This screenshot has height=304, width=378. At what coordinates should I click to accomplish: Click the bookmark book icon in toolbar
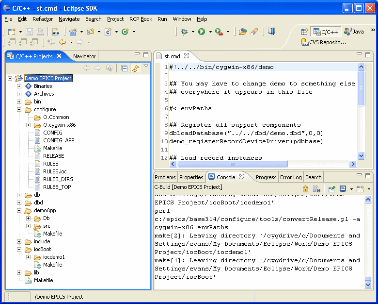pos(272,31)
